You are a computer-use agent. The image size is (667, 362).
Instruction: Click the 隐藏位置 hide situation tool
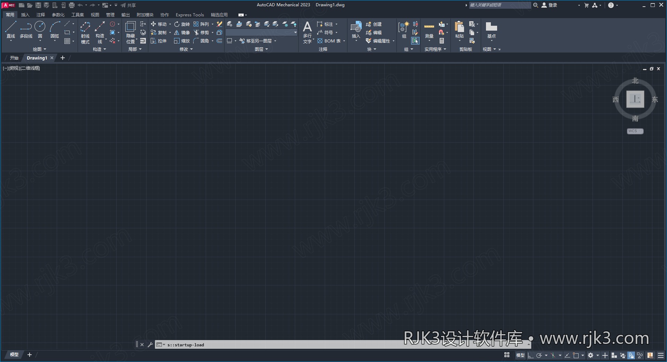[x=131, y=32]
